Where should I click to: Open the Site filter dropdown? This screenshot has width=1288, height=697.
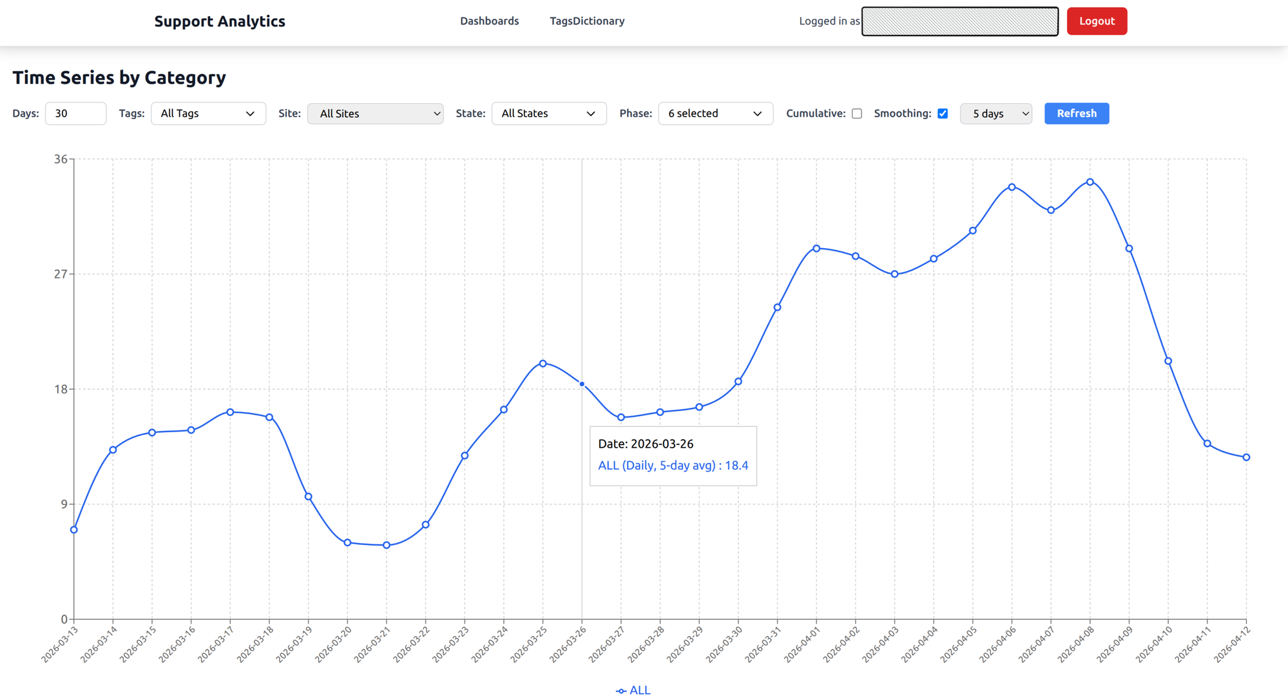coord(375,113)
